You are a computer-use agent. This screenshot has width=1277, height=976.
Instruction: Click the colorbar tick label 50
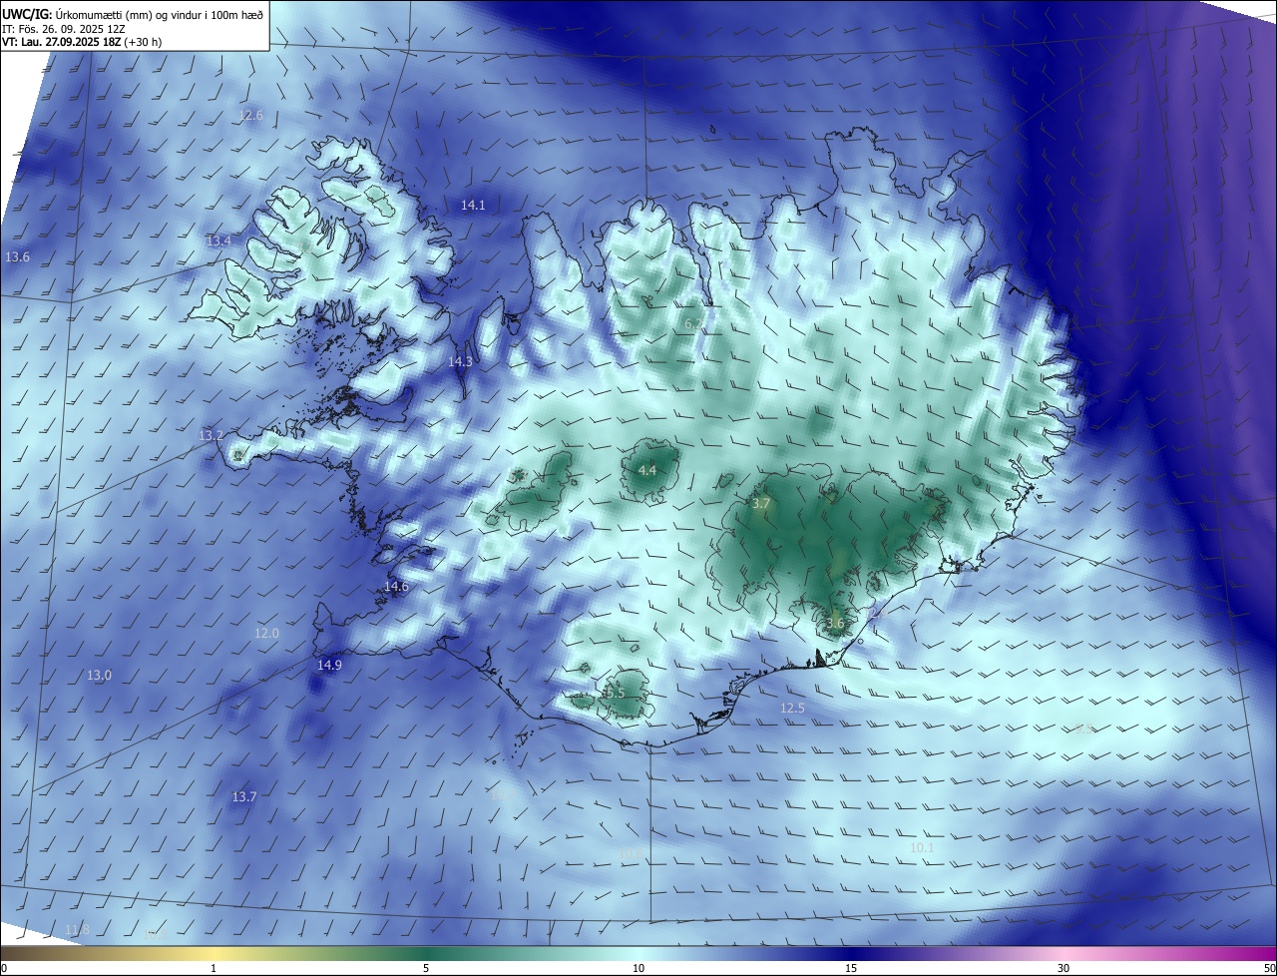(1269, 968)
